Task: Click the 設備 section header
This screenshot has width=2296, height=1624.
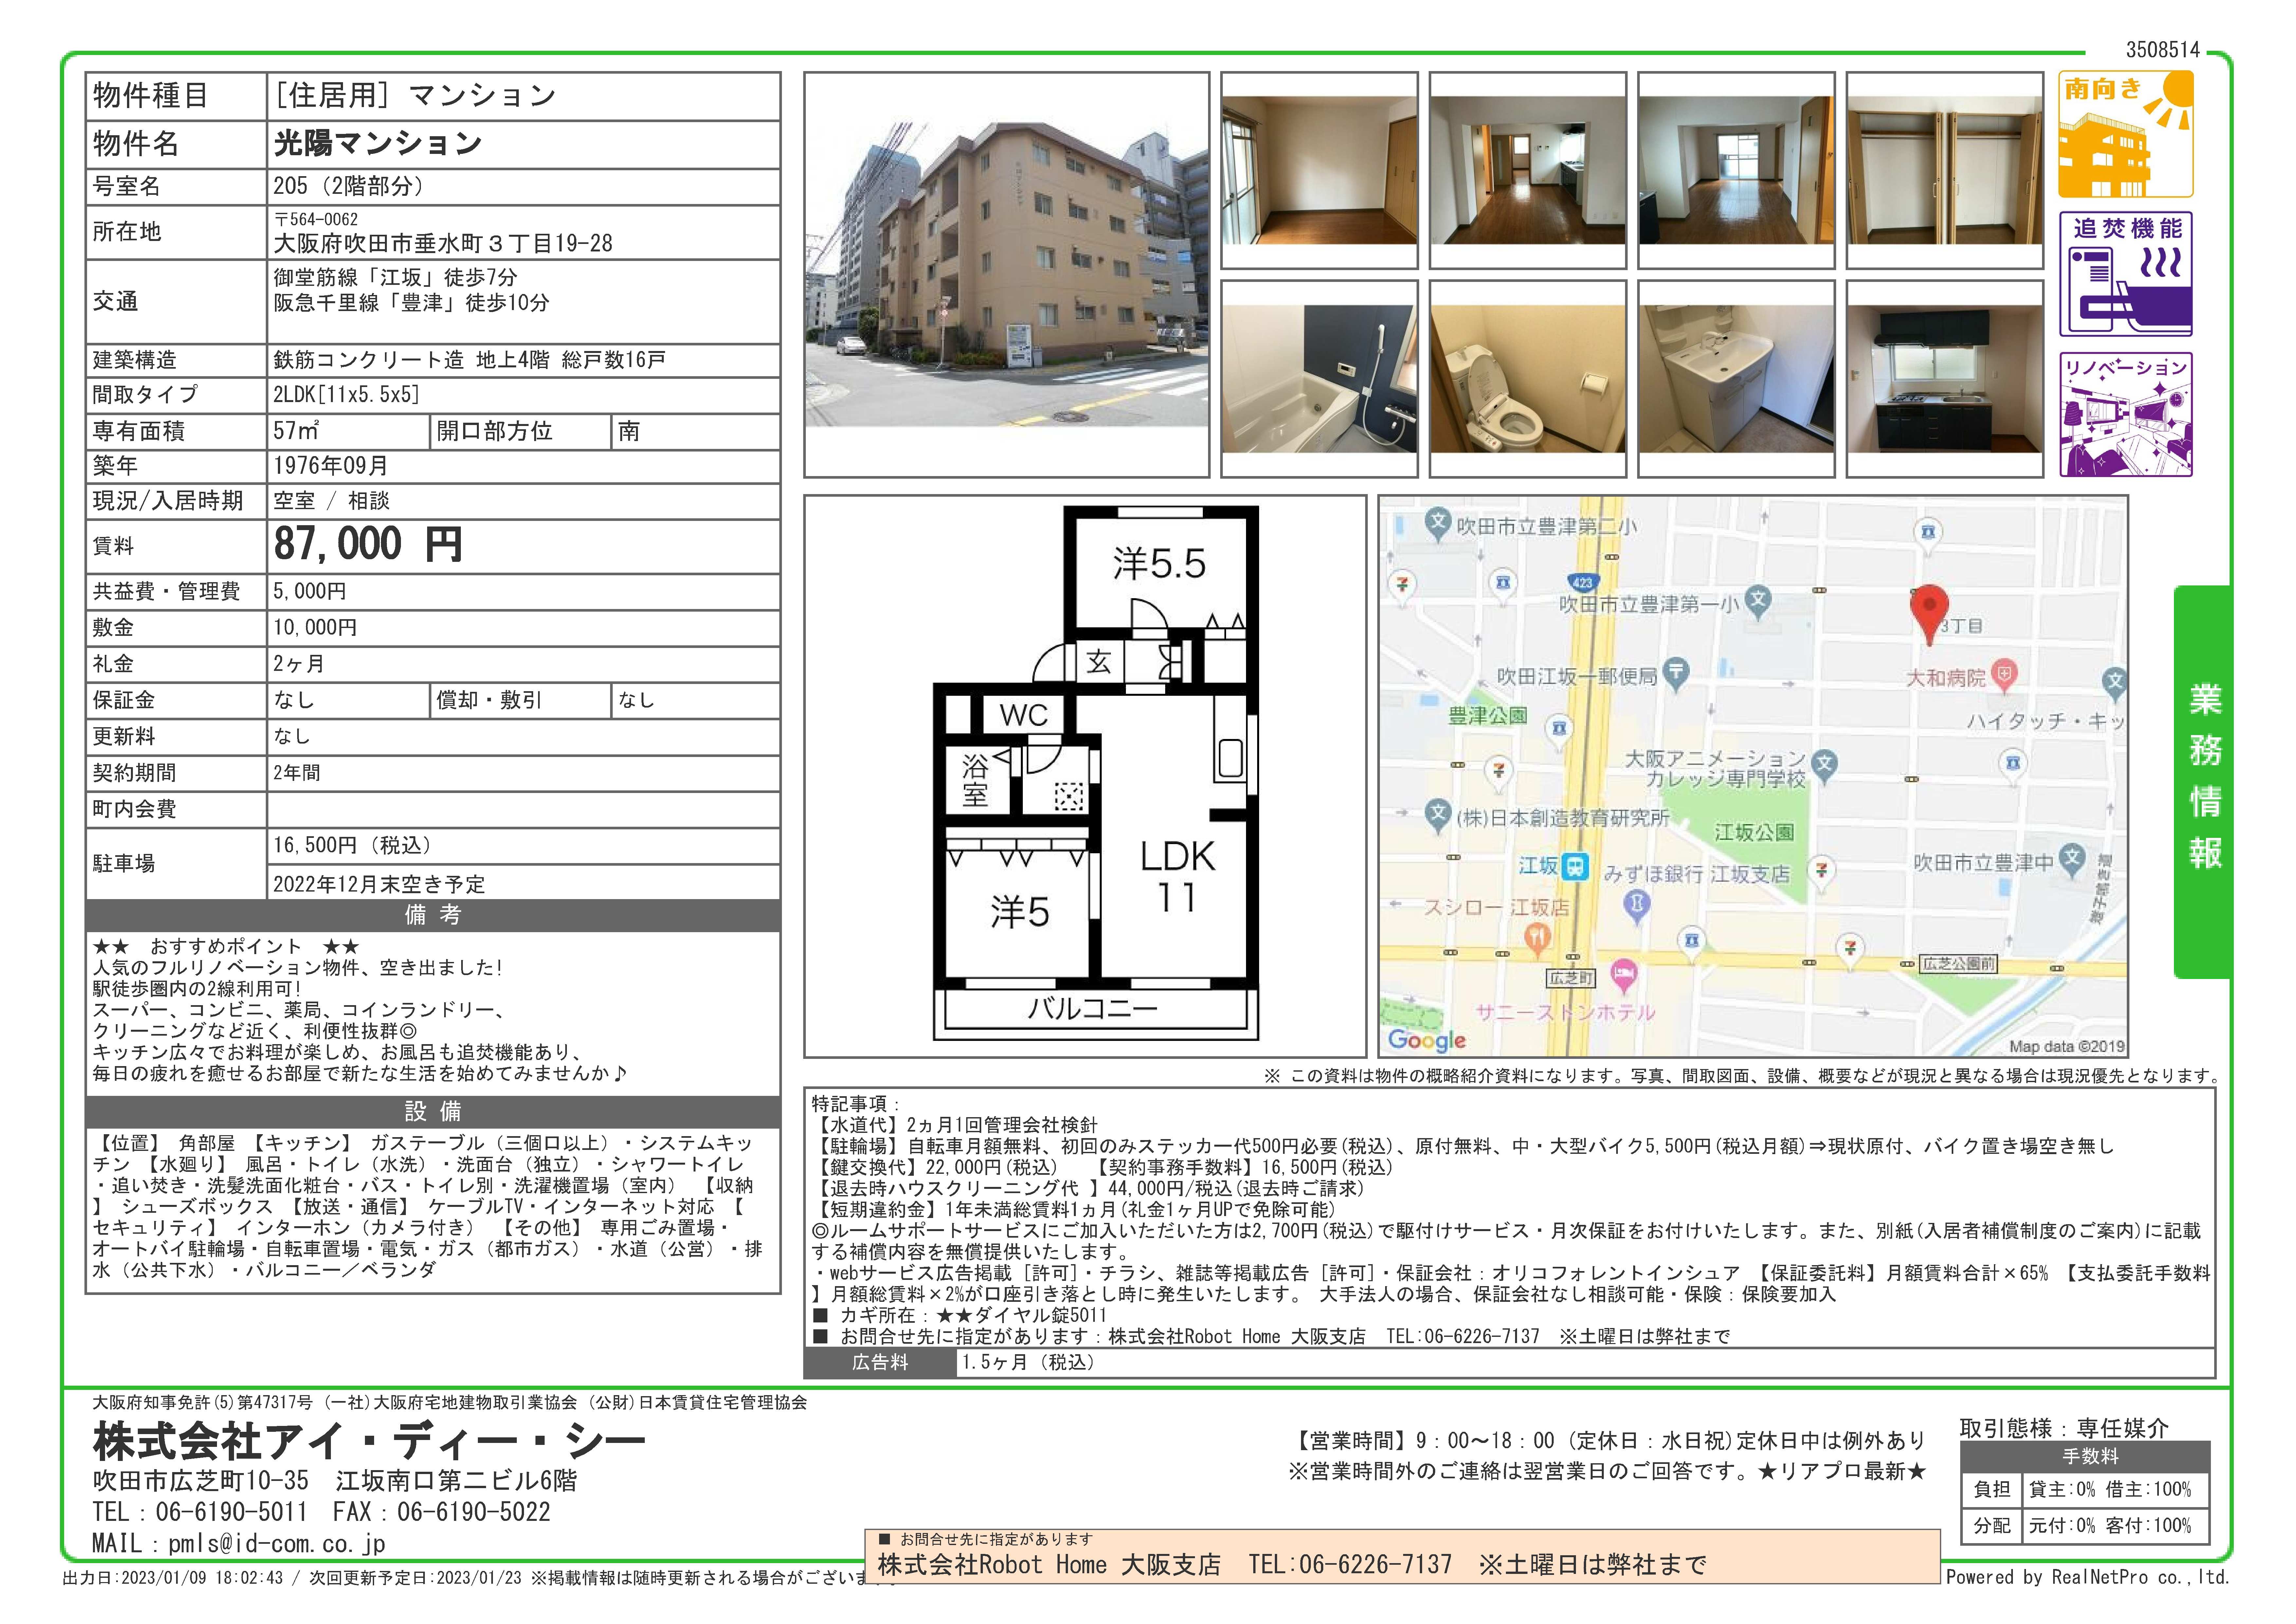Action: point(433,1112)
